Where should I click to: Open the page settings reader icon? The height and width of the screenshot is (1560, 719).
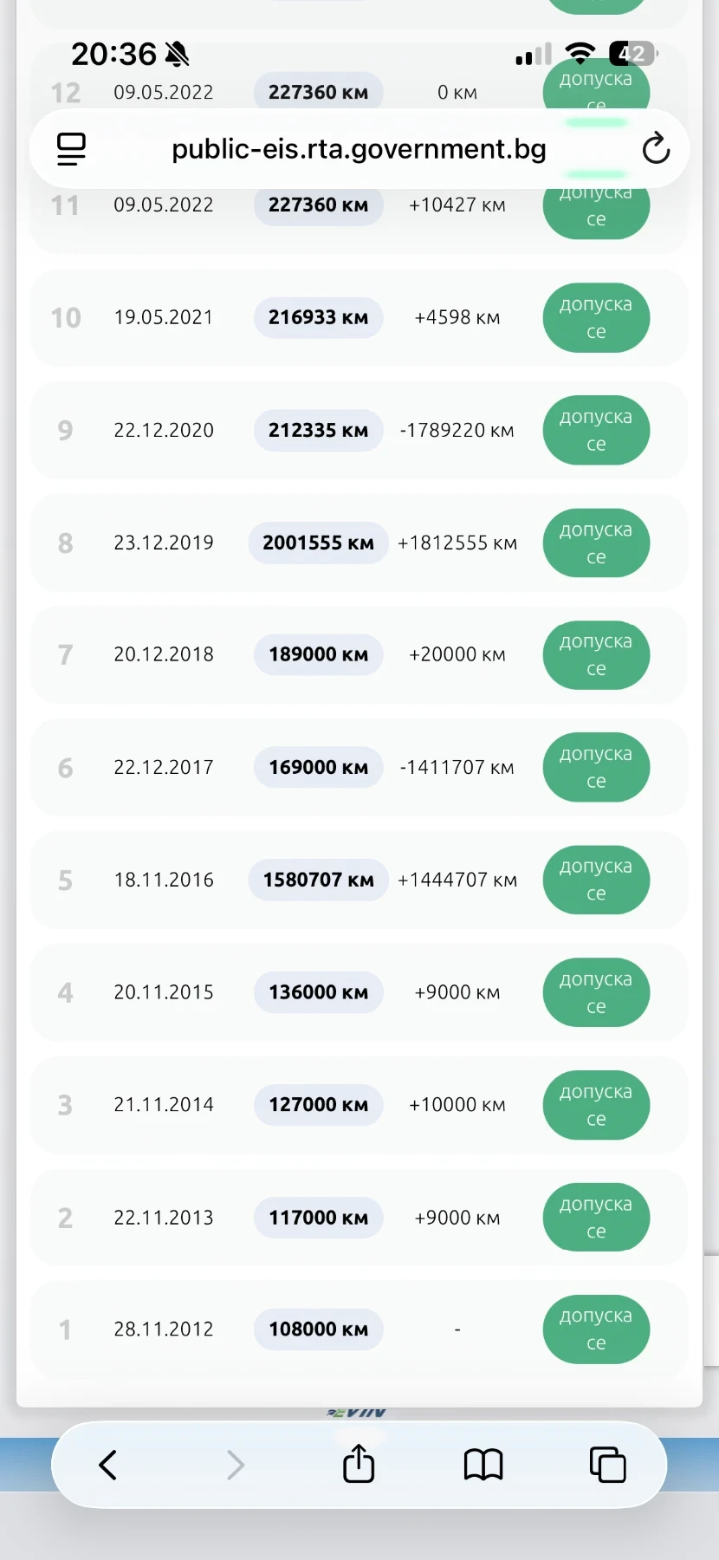(71, 149)
